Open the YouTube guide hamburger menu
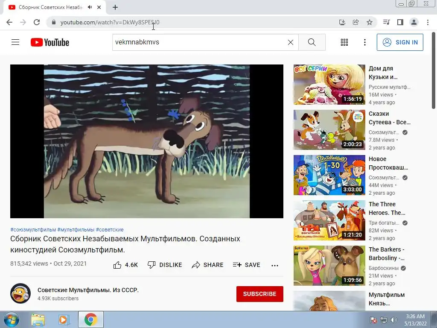The image size is (437, 328). pos(15,42)
